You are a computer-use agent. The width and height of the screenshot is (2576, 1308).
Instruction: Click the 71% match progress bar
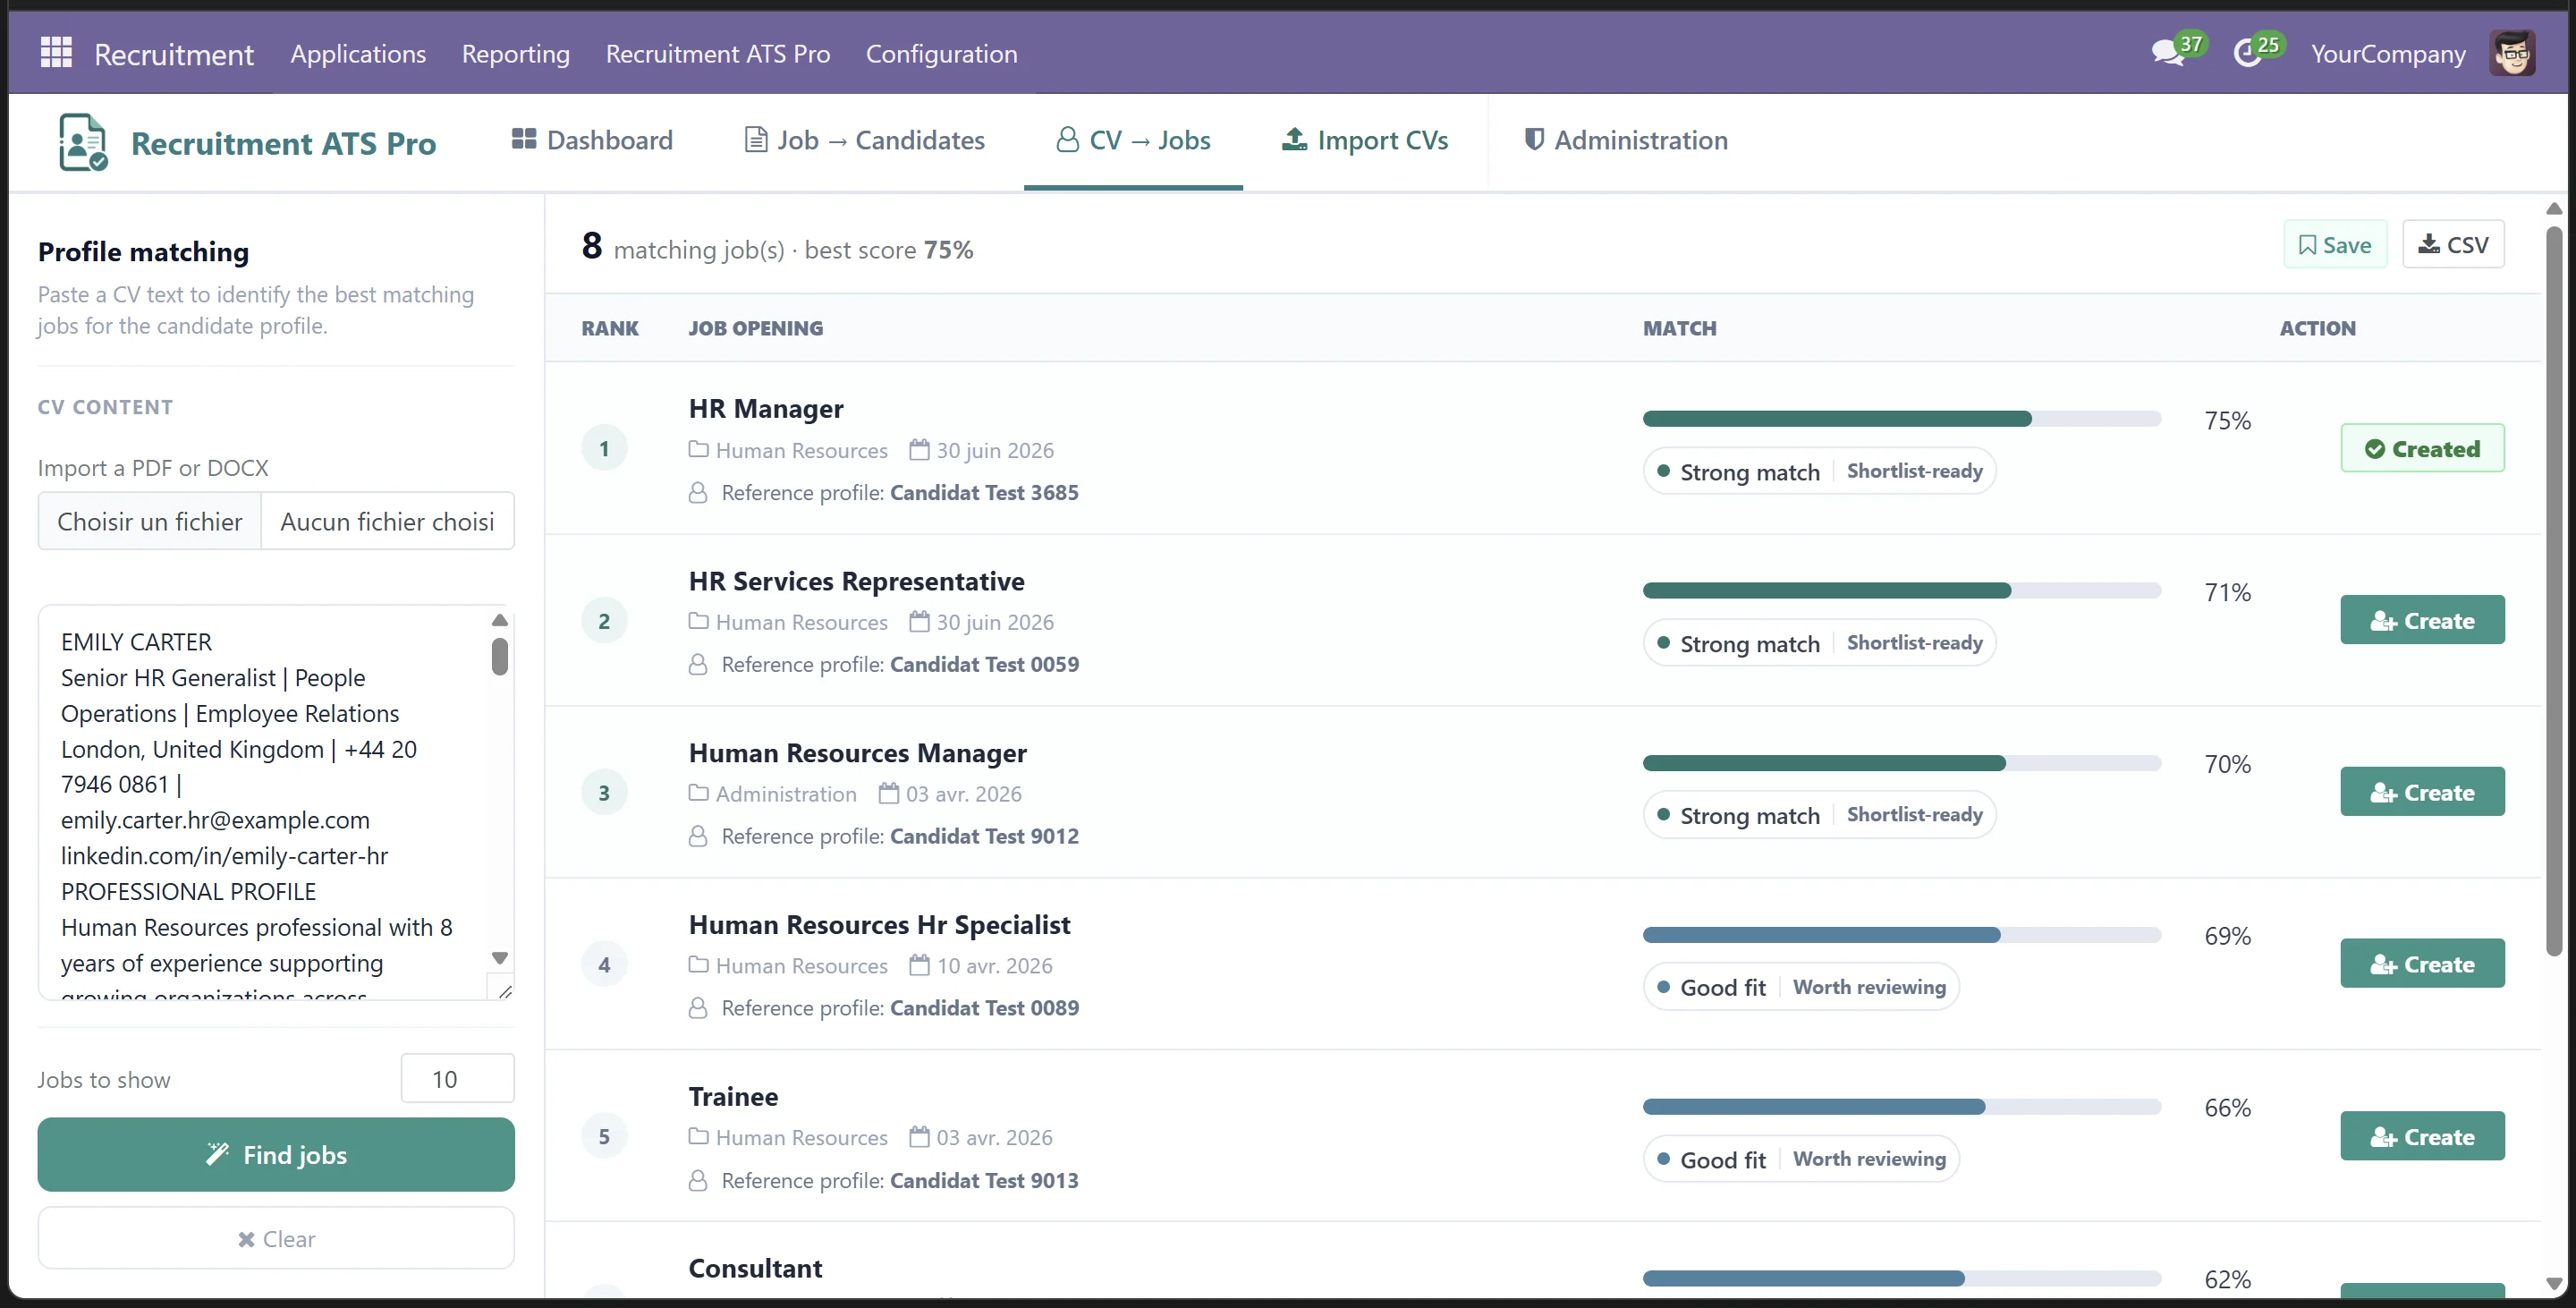pos(1901,590)
